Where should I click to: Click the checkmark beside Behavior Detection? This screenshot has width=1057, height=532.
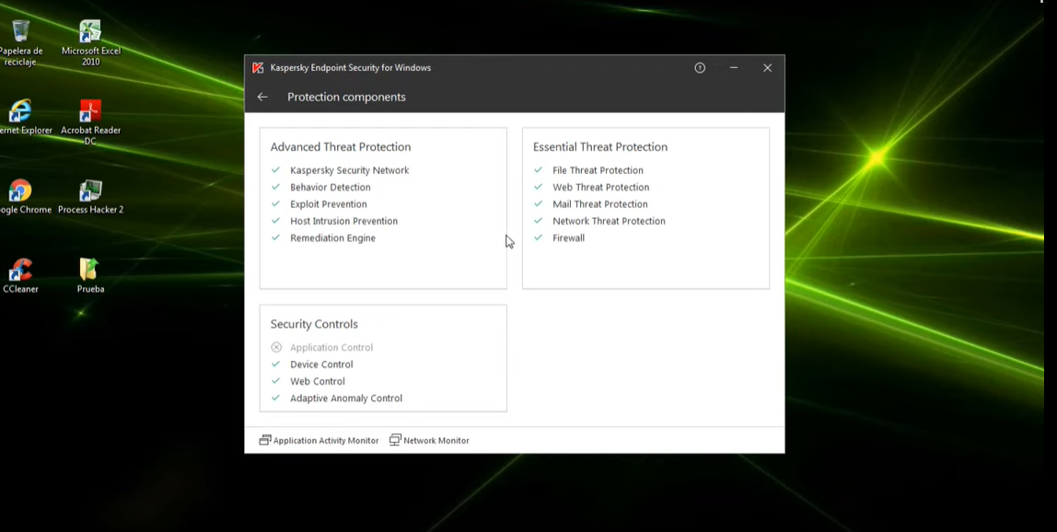(x=275, y=187)
